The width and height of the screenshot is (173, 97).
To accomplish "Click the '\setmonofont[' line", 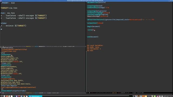I will pos(6,65).
